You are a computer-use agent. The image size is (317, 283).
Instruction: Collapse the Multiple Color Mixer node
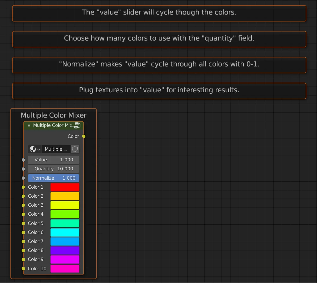(29, 125)
